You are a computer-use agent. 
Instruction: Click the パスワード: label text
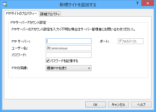[19, 55]
